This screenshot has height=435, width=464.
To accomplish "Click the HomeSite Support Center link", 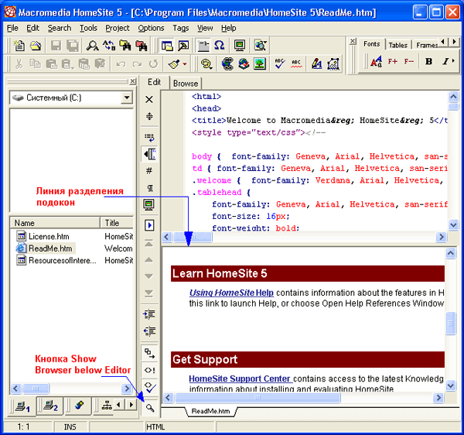I will [x=240, y=378].
